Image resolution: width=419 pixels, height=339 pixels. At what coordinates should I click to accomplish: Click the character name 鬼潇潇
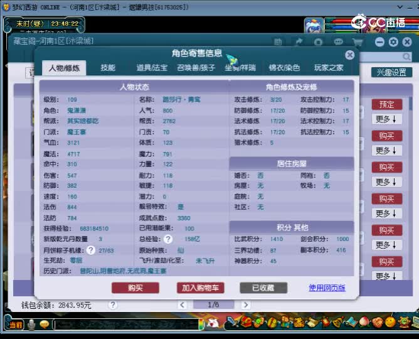tap(76, 110)
